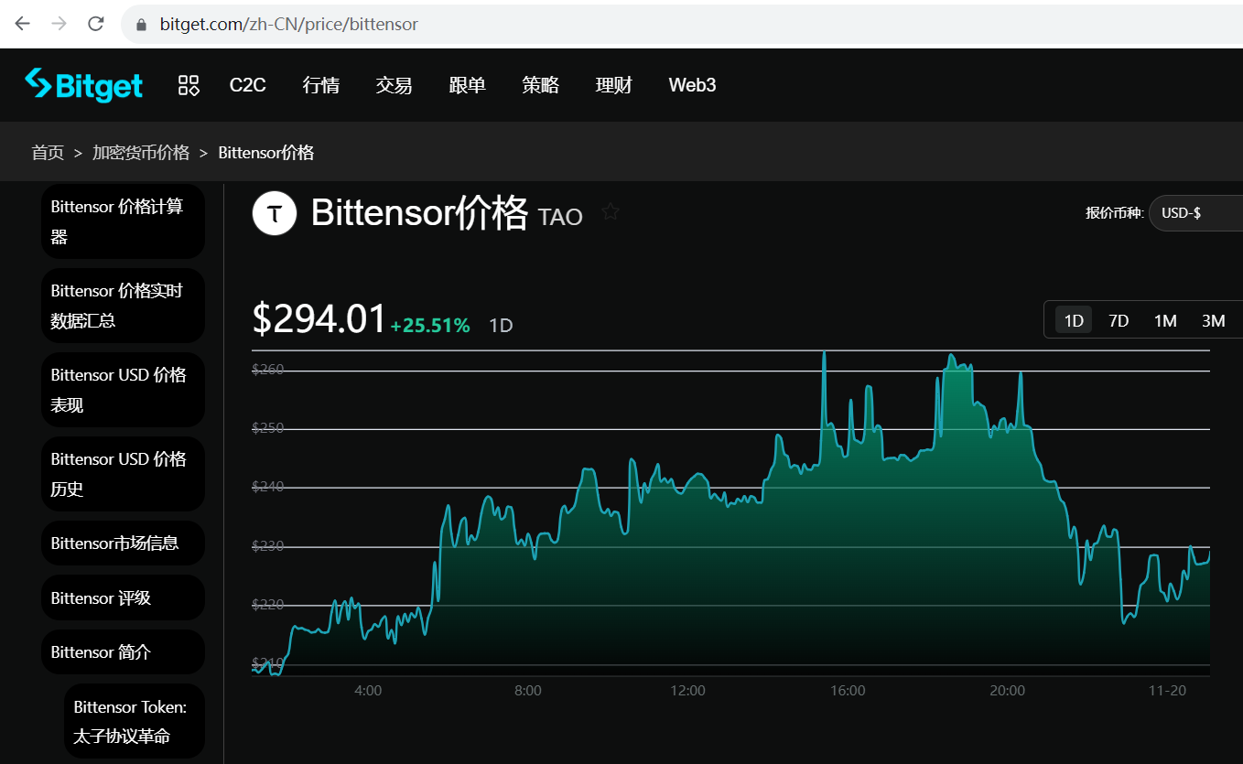Click the 20:00 time axis label
The width and height of the screenshot is (1243, 764).
click(1007, 690)
